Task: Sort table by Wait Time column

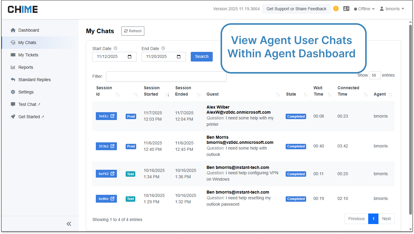Action: [329, 94]
